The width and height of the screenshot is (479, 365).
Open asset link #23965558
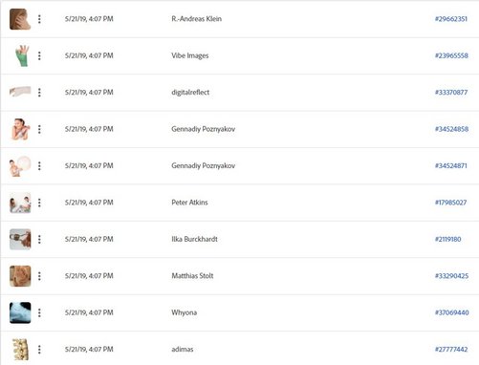tap(451, 55)
